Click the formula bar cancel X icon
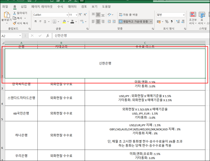Screen dimensions: 210x161 click(32, 36)
